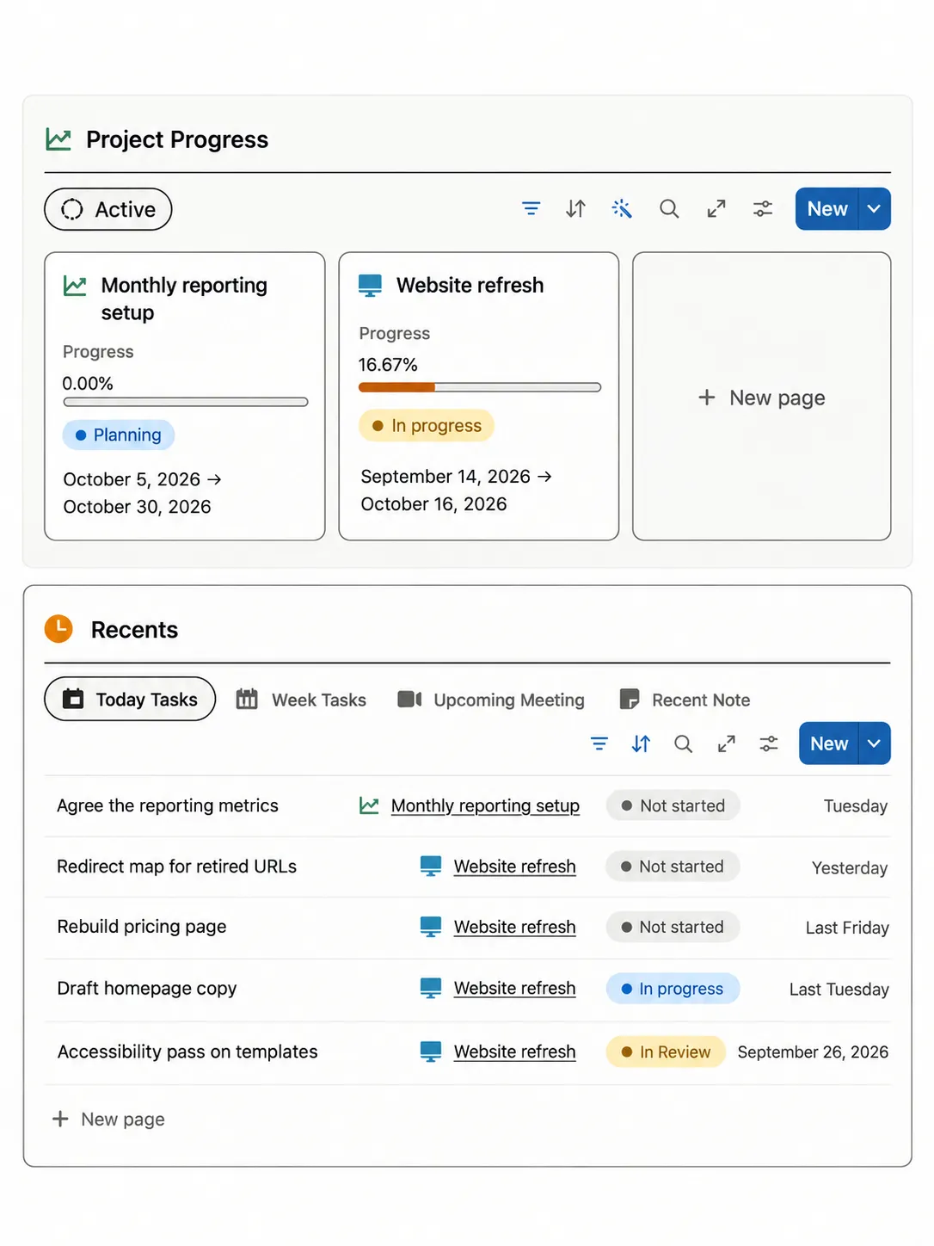This screenshot has height=1246, width=934.
Task: Click the plus icon in the New page card
Action: pyautogui.click(x=707, y=398)
